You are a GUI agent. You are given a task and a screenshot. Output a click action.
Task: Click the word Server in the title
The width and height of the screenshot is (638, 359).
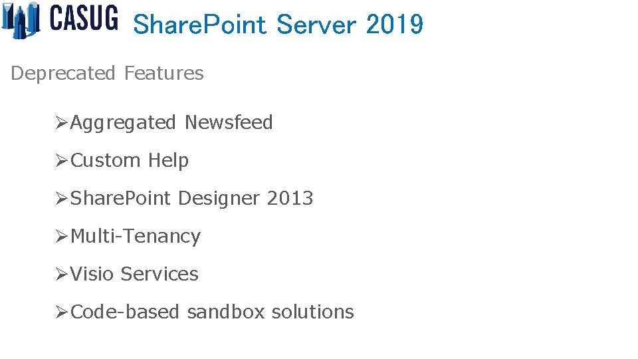coord(316,24)
